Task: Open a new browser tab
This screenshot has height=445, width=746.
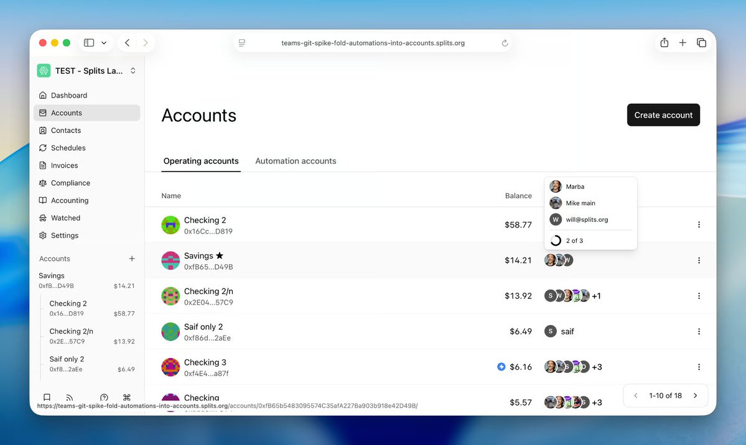Action: pos(683,43)
